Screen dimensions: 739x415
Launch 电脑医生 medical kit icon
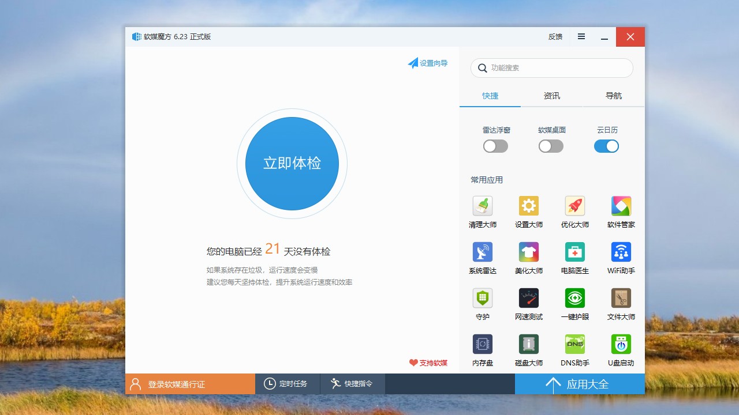pyautogui.click(x=575, y=252)
